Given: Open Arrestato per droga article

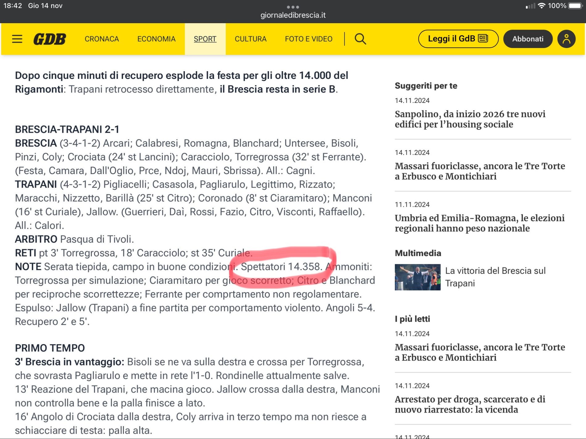Looking at the screenshot, I should click(470, 404).
